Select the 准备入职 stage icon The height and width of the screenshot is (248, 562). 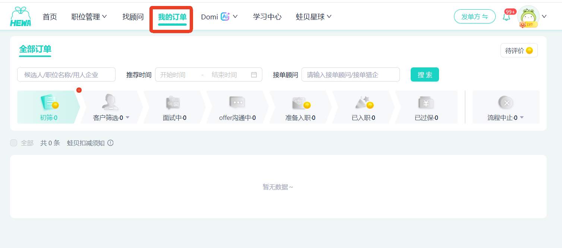tap(301, 103)
